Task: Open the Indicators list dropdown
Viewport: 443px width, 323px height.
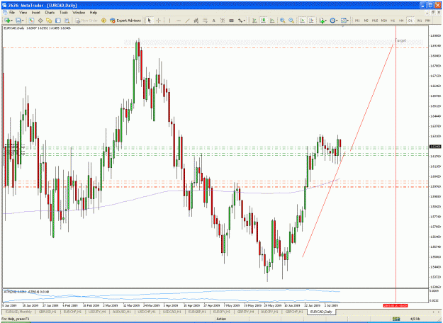Action: tap(323, 21)
